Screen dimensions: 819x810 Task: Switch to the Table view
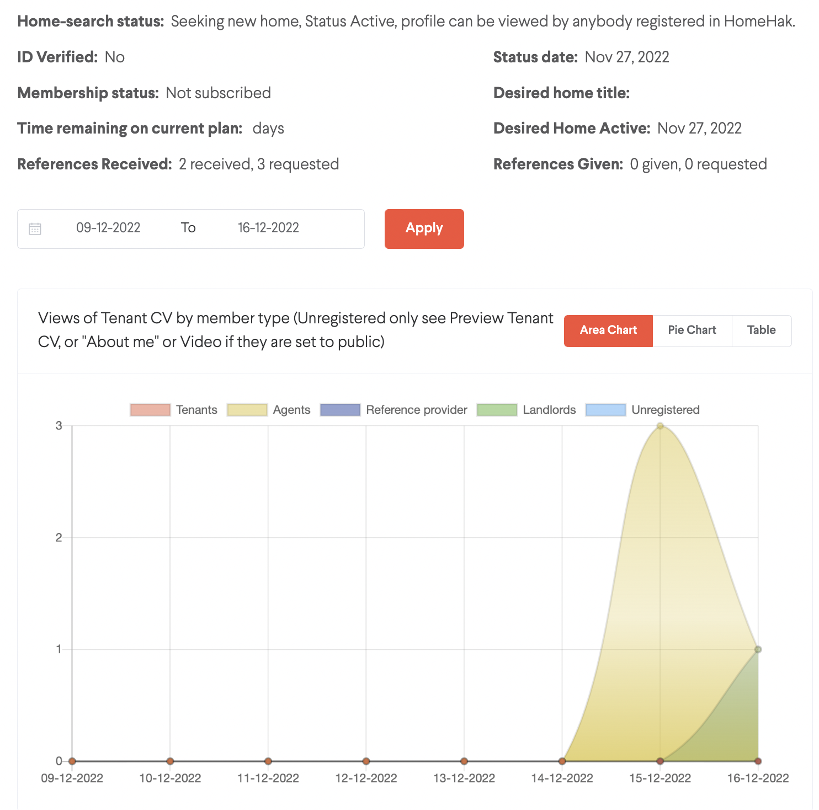pos(762,331)
